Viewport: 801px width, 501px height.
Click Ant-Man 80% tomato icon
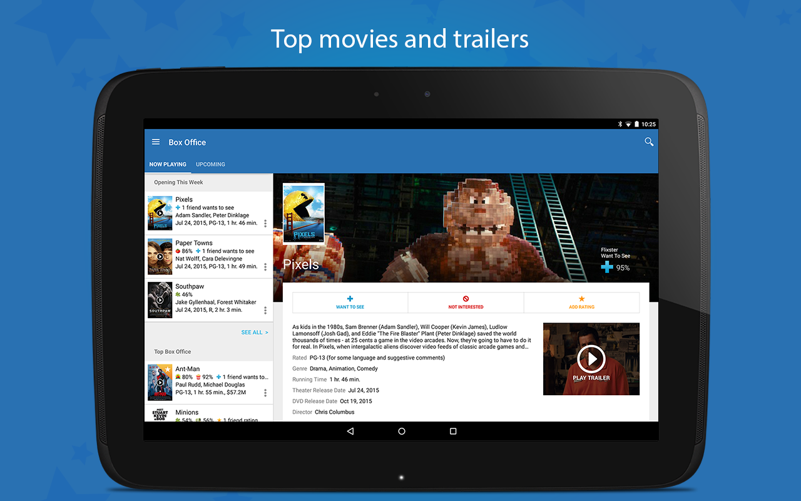pyautogui.click(x=178, y=377)
